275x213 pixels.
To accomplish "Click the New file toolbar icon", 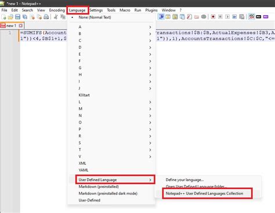I will 3,17.
